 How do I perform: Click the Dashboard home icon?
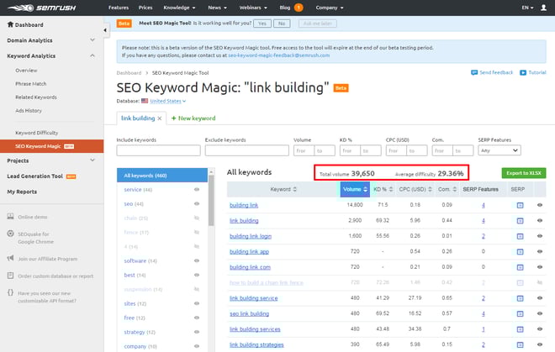click(10, 24)
